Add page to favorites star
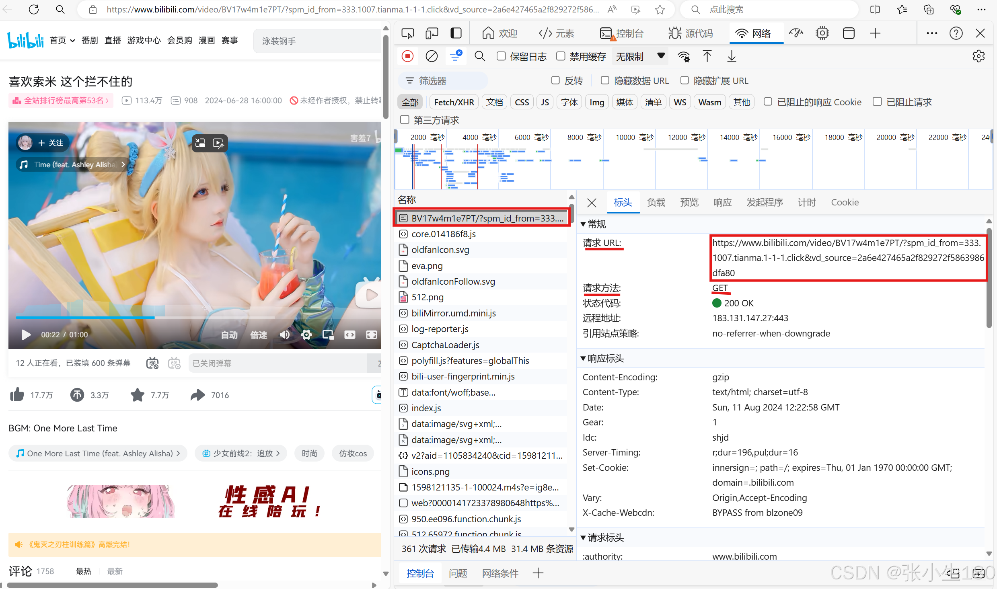Viewport: 997px width, 589px height. coord(660,9)
